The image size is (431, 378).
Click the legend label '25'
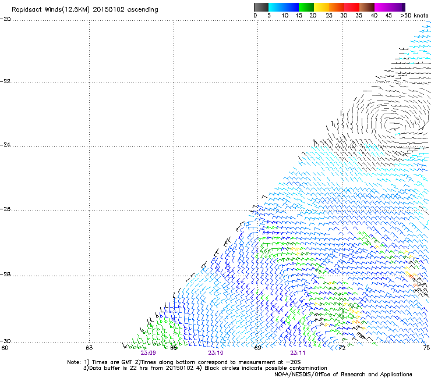(329, 16)
